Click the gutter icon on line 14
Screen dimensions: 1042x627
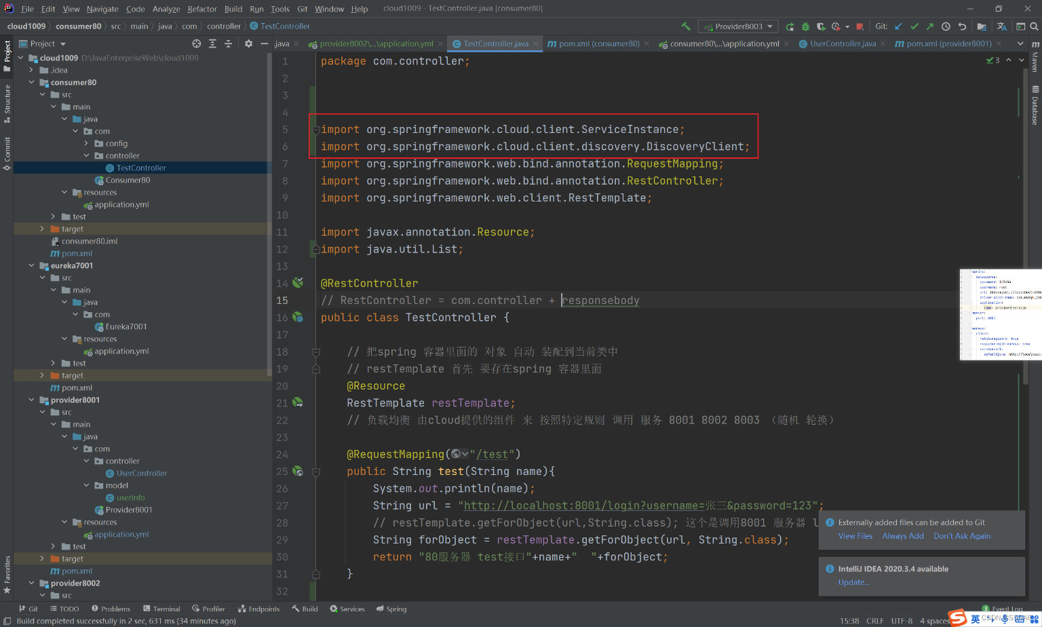coord(298,282)
